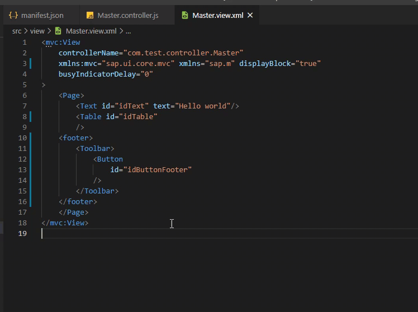Open the src breadcrumb segment
The image size is (418, 312).
point(17,31)
